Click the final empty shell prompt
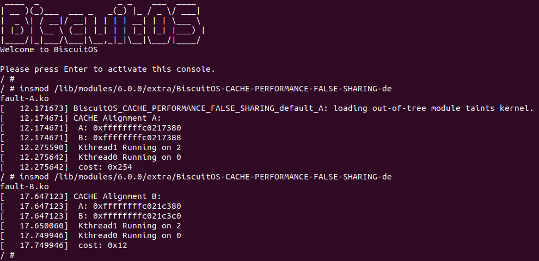This screenshot has height=261, width=539. click(8, 255)
